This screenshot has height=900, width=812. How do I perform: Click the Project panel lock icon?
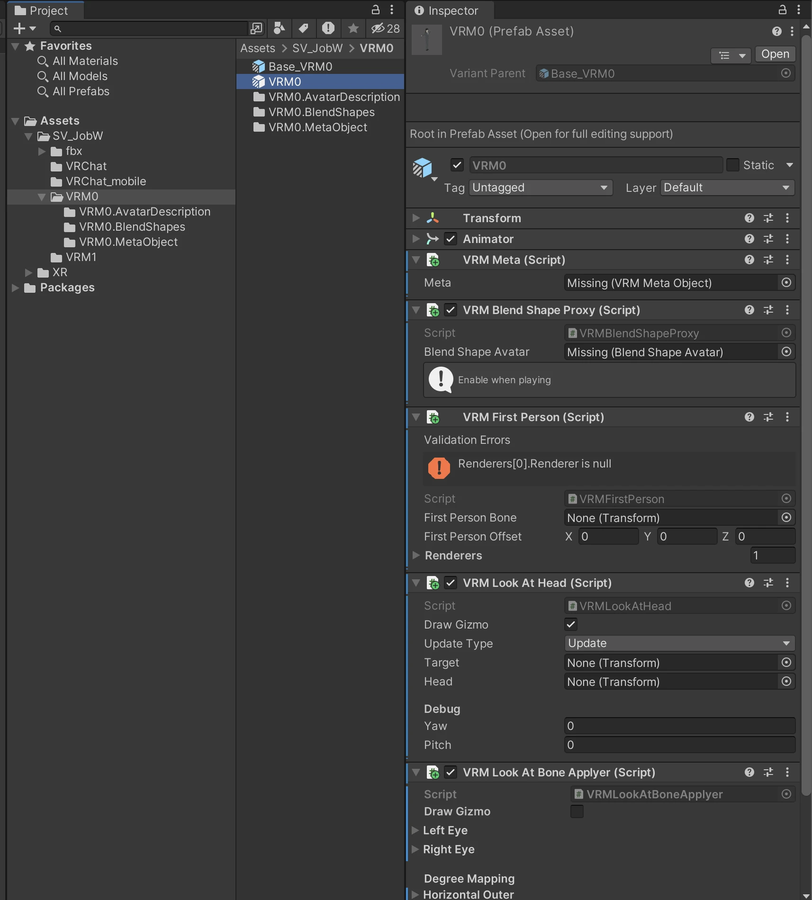click(x=376, y=10)
